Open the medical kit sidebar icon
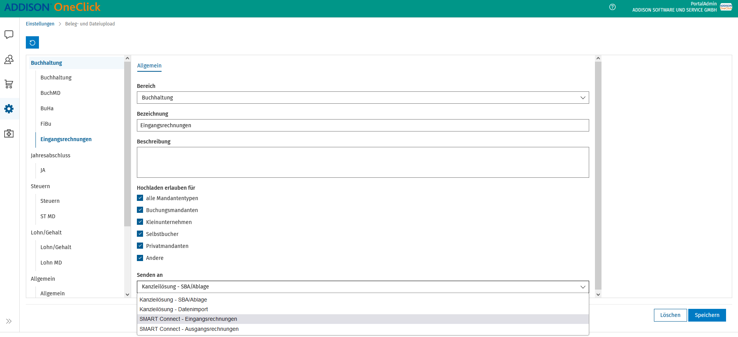 click(9, 133)
